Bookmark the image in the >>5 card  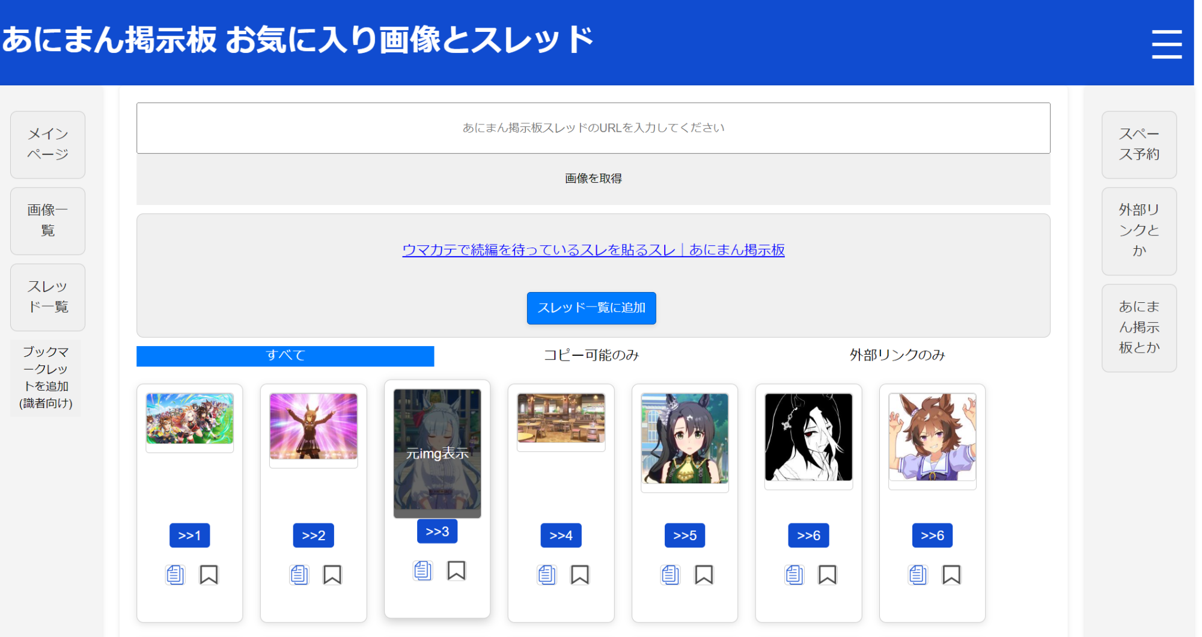tap(704, 575)
